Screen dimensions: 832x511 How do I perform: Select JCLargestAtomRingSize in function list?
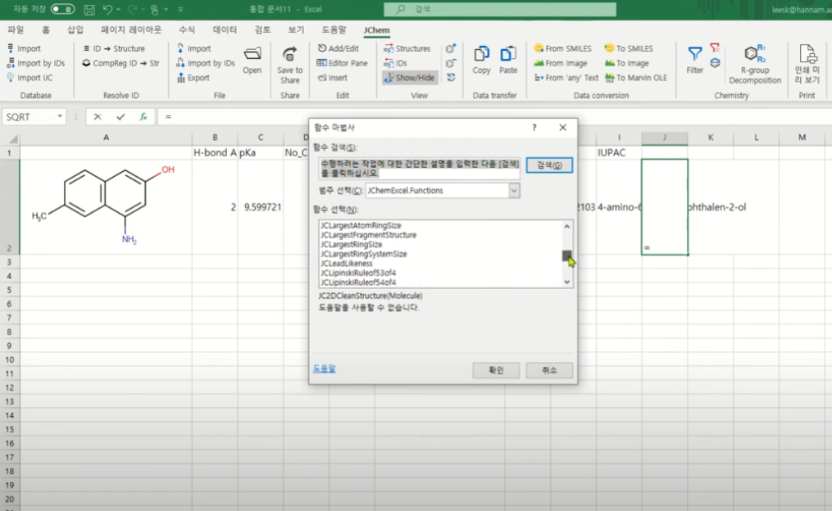tap(361, 226)
